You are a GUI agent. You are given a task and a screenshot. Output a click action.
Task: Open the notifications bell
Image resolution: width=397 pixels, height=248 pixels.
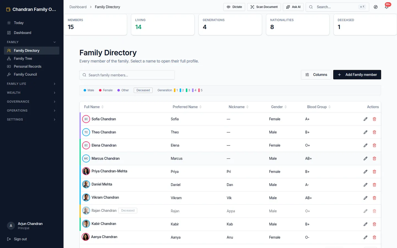pyautogui.click(x=387, y=7)
